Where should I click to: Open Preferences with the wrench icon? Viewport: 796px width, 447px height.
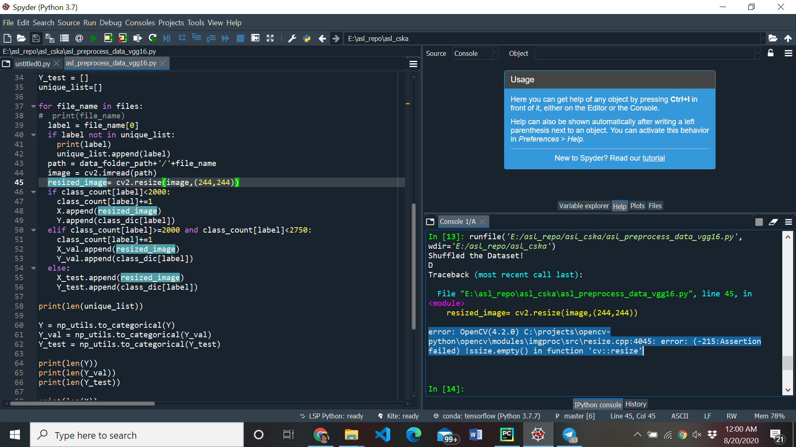(292, 38)
